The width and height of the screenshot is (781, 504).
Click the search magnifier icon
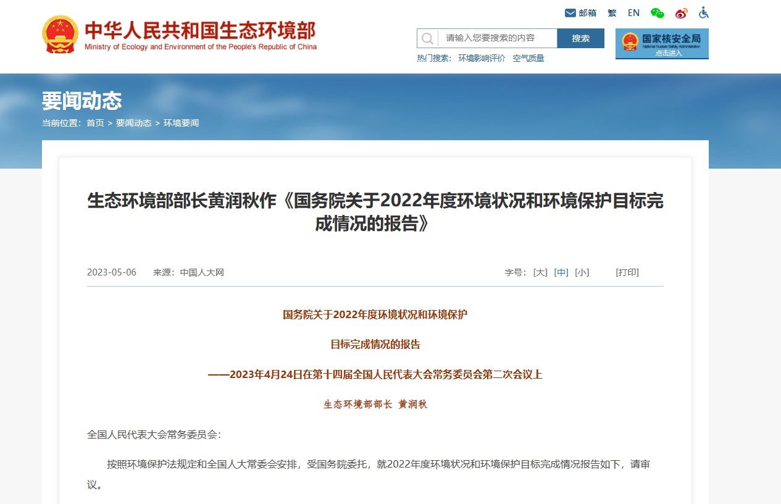pyautogui.click(x=427, y=38)
